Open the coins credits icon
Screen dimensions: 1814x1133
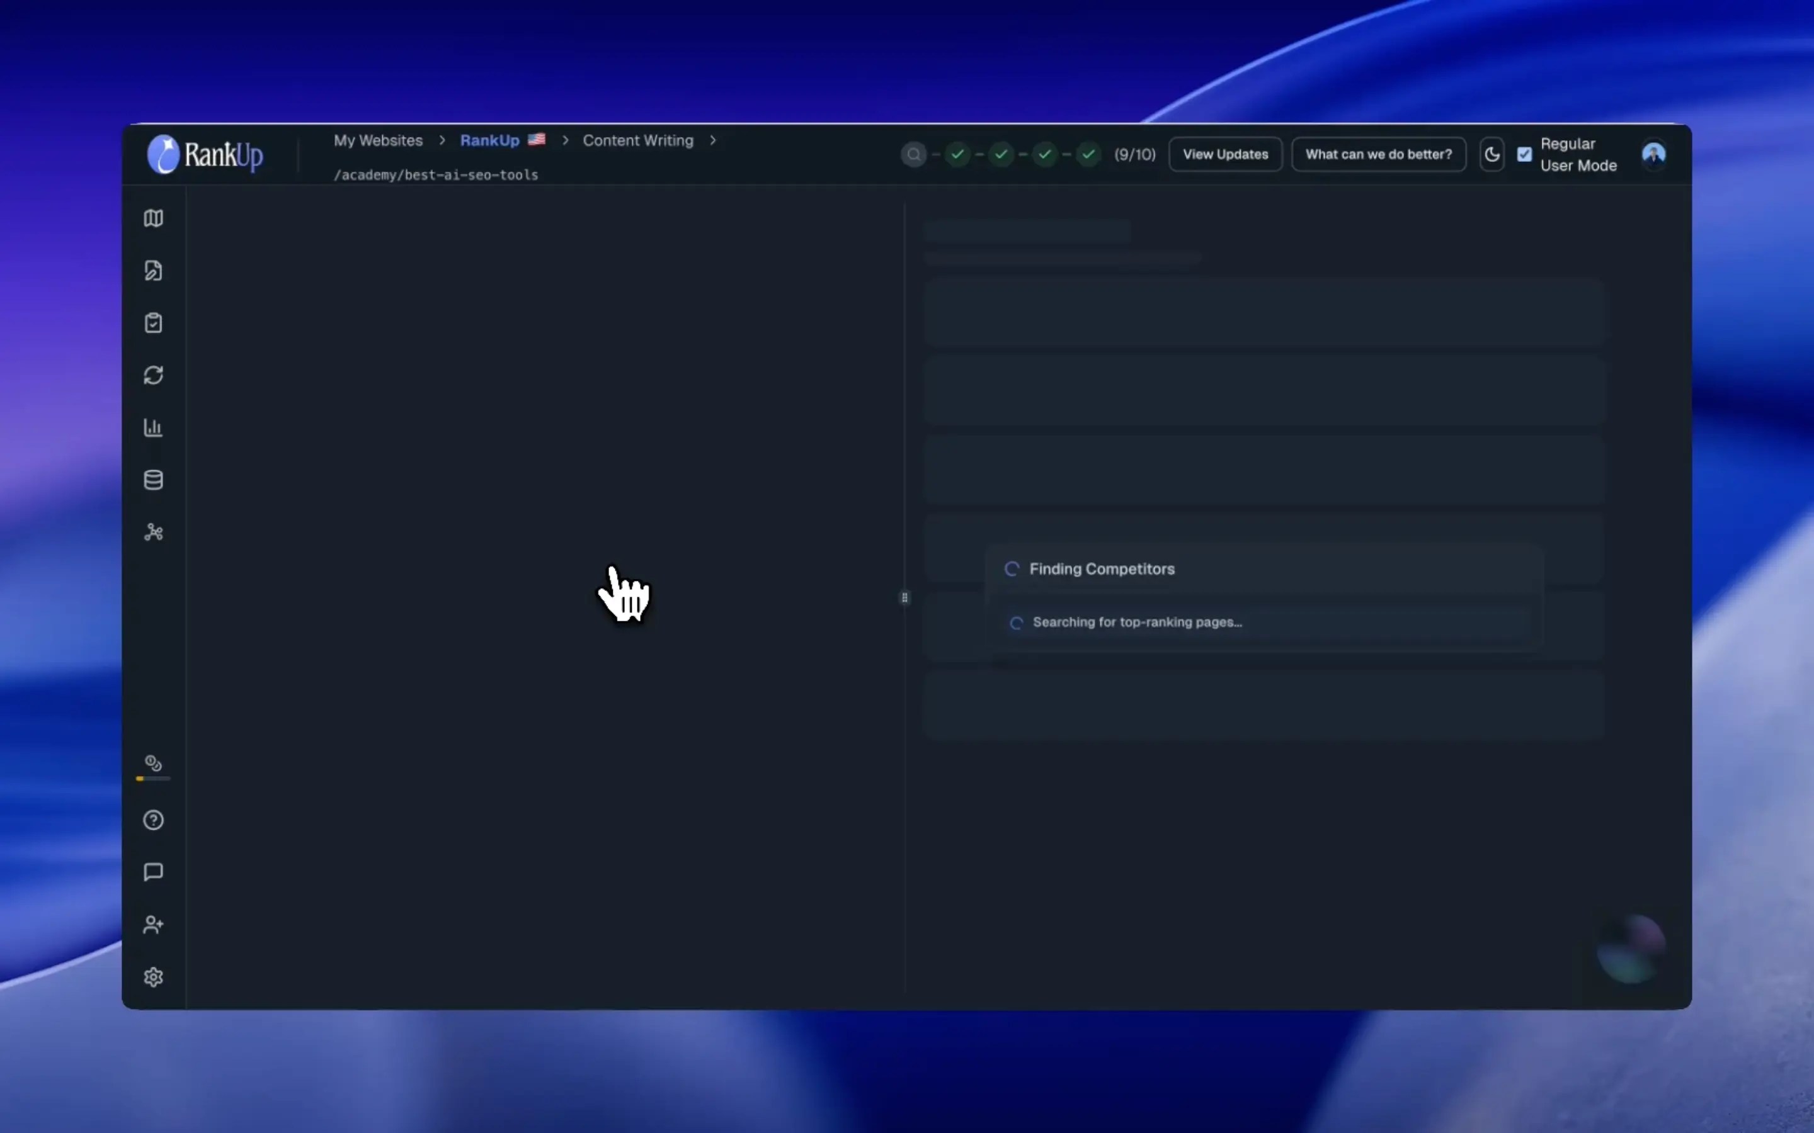point(154,764)
